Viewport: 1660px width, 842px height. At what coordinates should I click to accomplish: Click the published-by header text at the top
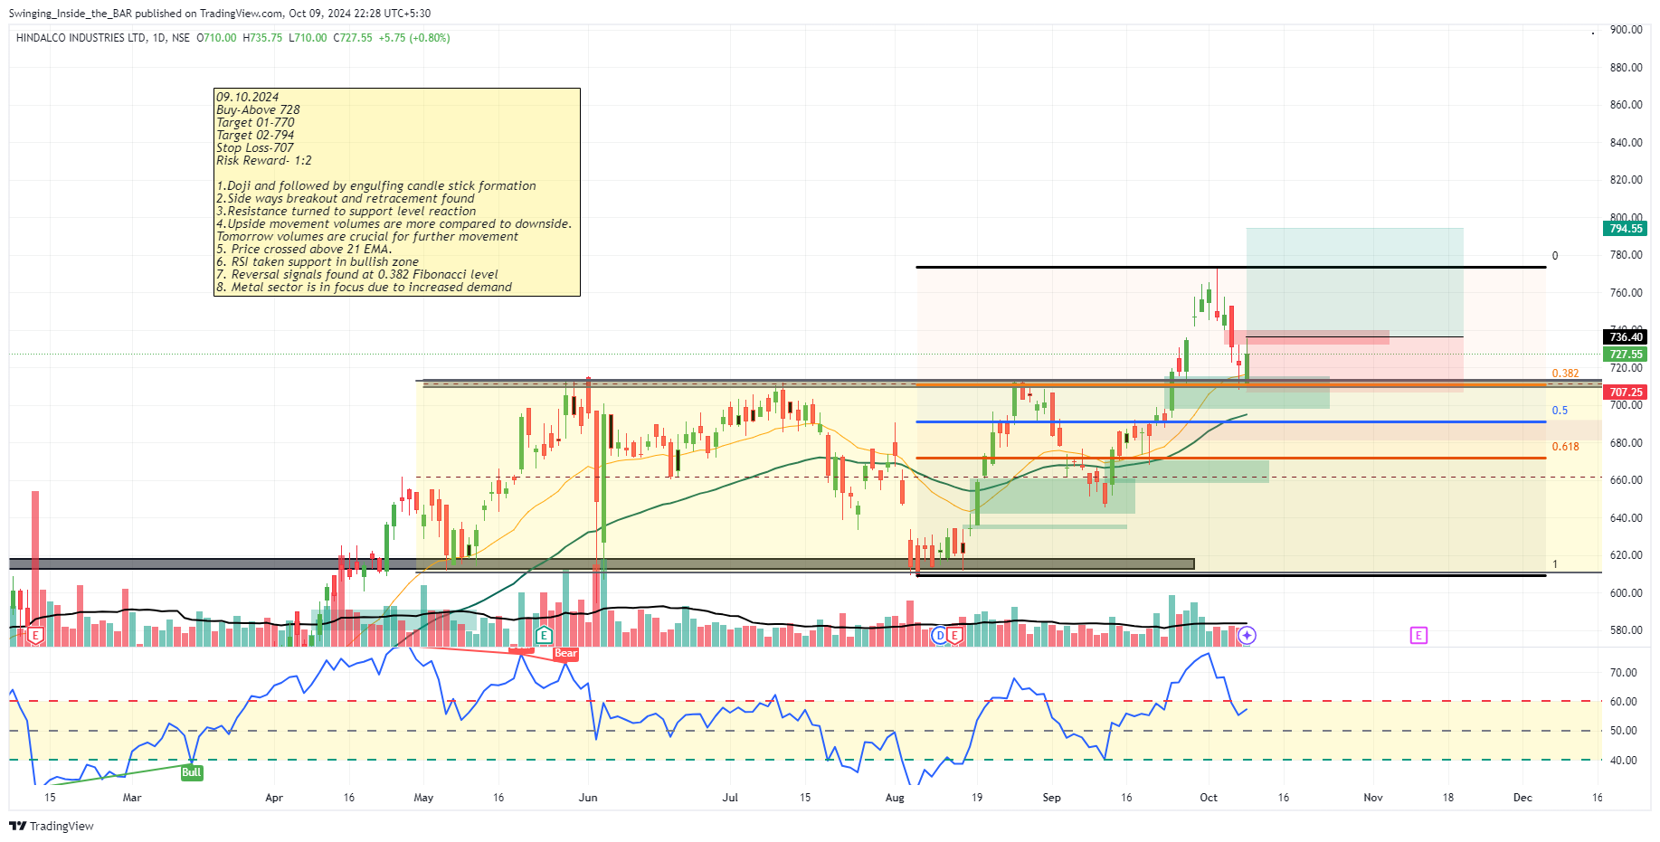click(x=220, y=14)
